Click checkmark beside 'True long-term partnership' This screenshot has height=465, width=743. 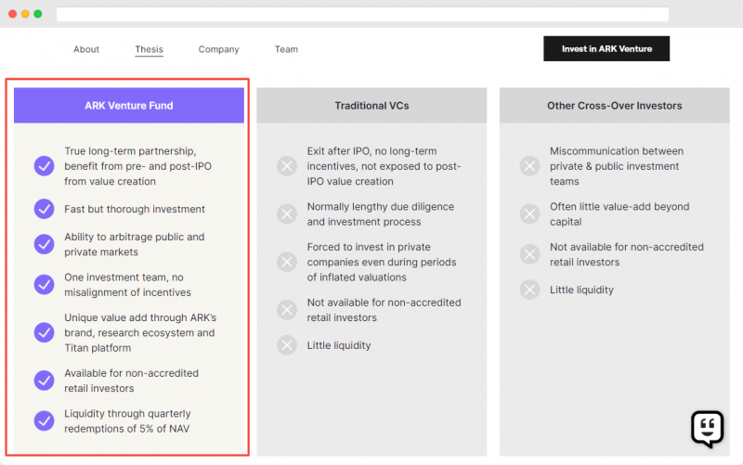[44, 166]
